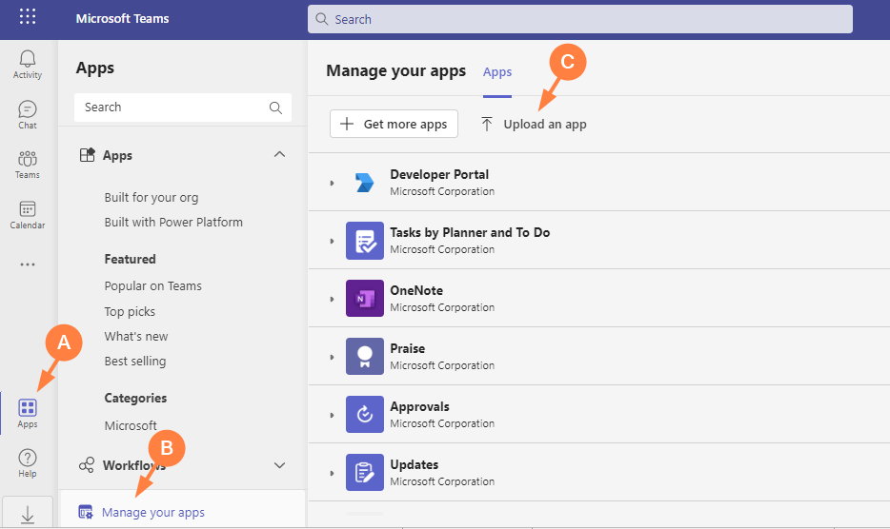The width and height of the screenshot is (890, 529).
Task: Click the top Microsoft Teams search box
Action: 579,19
